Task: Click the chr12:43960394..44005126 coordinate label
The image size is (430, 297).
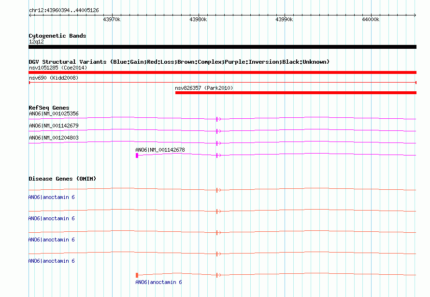Action: tap(64, 11)
